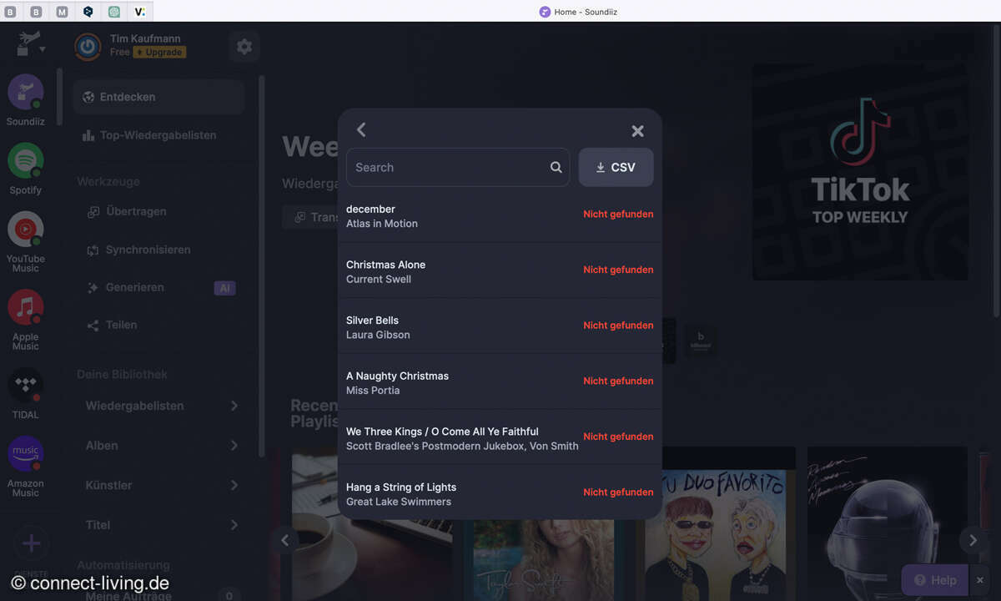Click the Tim Kaufmann profile avatar
The height and width of the screenshot is (601, 1001).
88,46
